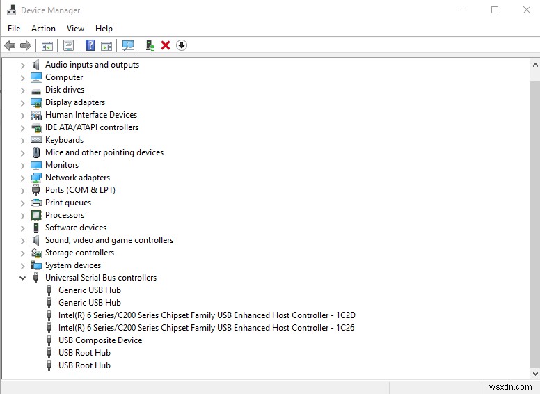The height and width of the screenshot is (394, 540).
Task: Click the IDE ATA/ATAPI controllers icon
Action: pyautogui.click(x=35, y=128)
